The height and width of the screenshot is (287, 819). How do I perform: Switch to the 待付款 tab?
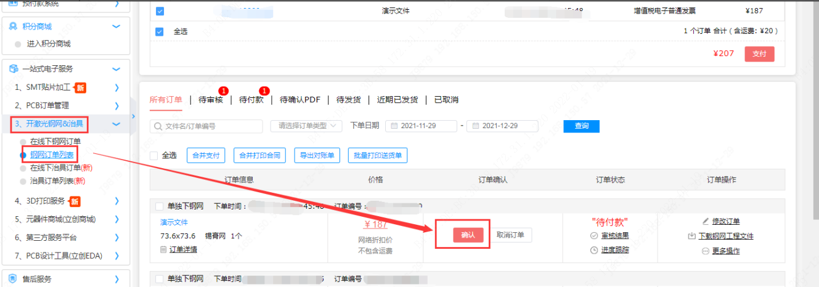pyautogui.click(x=251, y=100)
